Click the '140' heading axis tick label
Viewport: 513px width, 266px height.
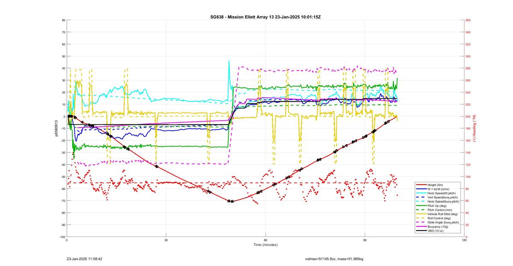468,153
